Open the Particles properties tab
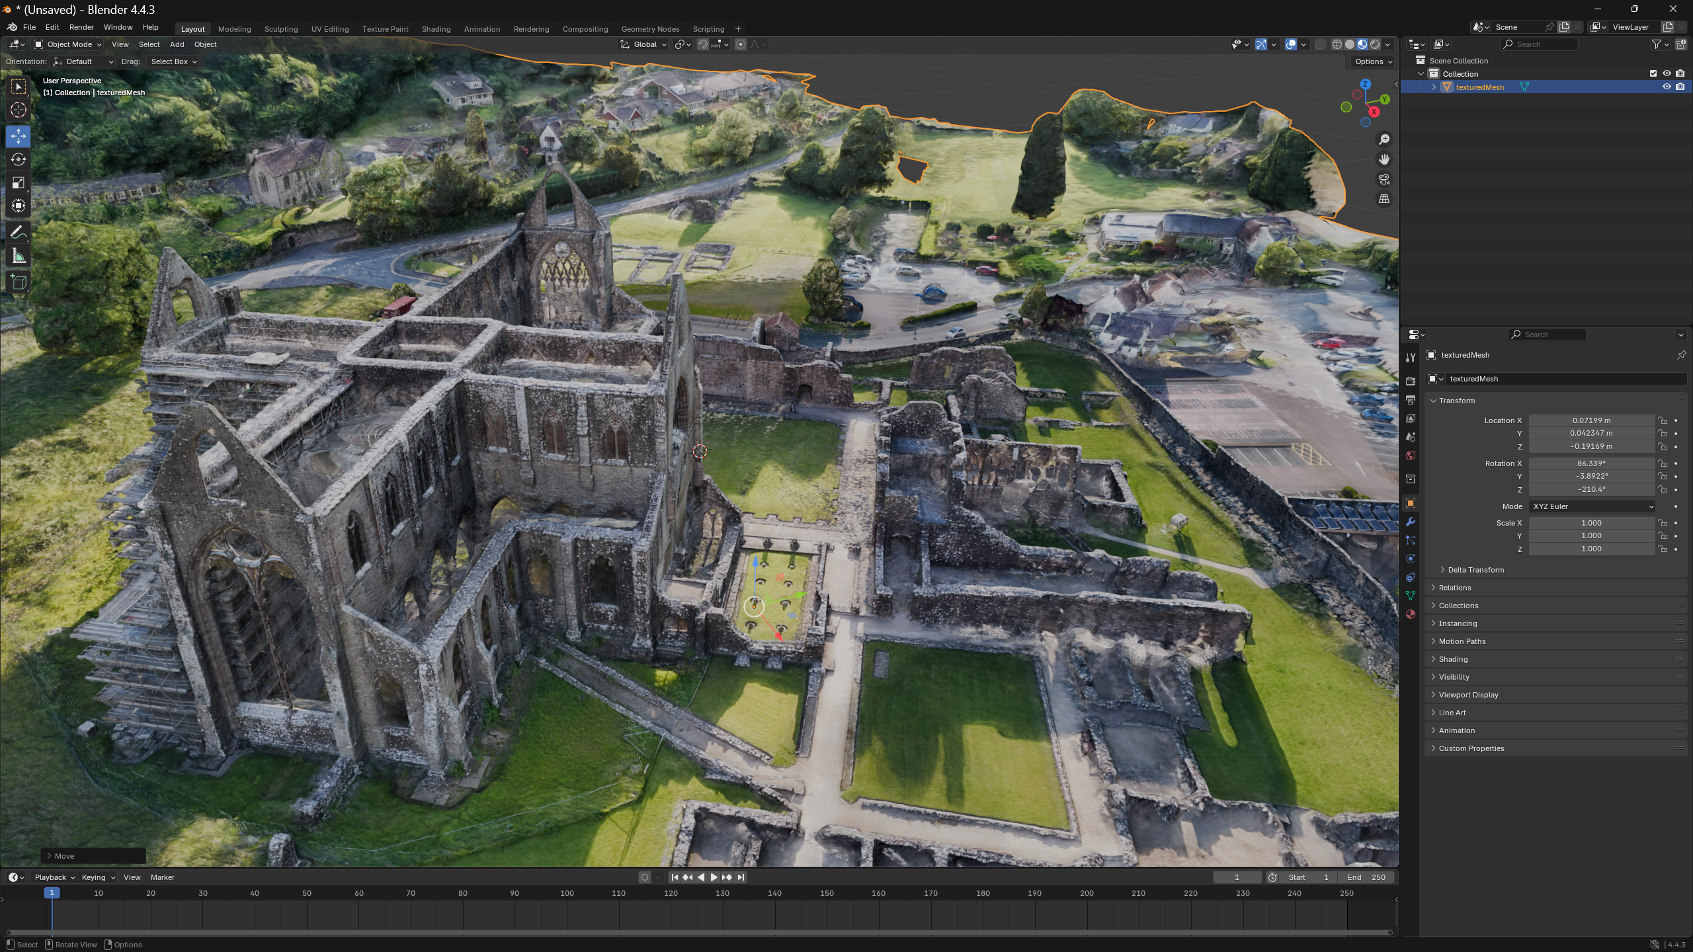 point(1411,540)
